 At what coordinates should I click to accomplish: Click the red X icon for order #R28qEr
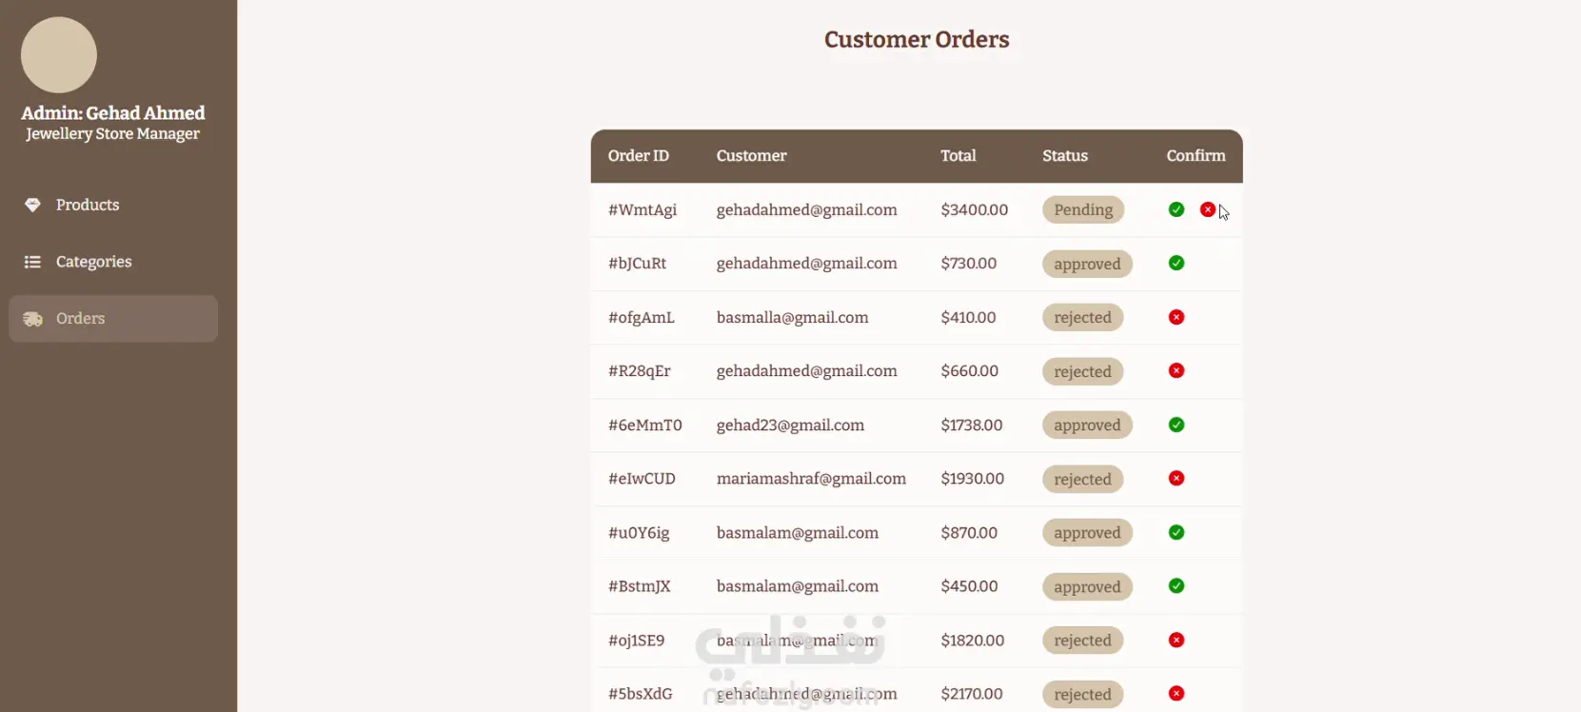click(1176, 370)
